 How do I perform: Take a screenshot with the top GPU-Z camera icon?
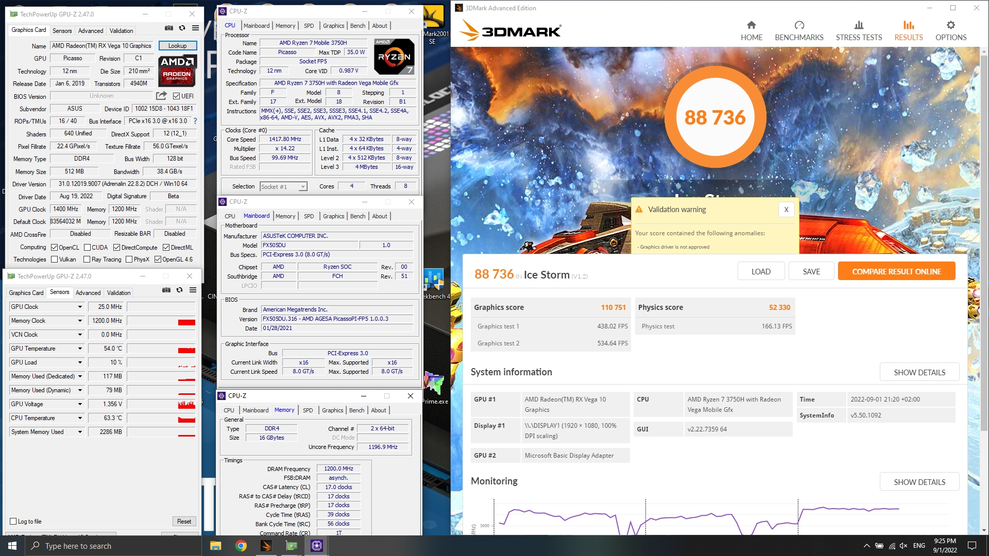[168, 28]
